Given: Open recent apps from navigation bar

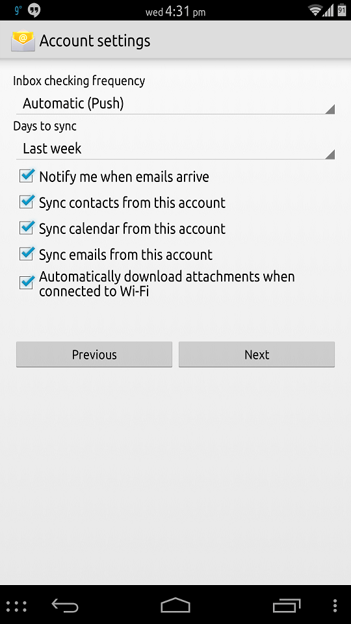Looking at the screenshot, I should click(287, 606).
